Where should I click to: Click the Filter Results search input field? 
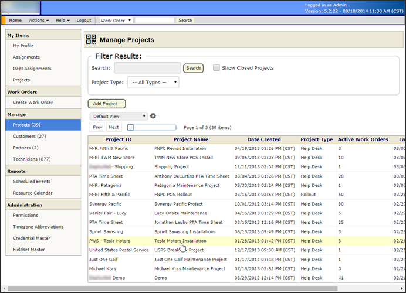tap(148, 68)
